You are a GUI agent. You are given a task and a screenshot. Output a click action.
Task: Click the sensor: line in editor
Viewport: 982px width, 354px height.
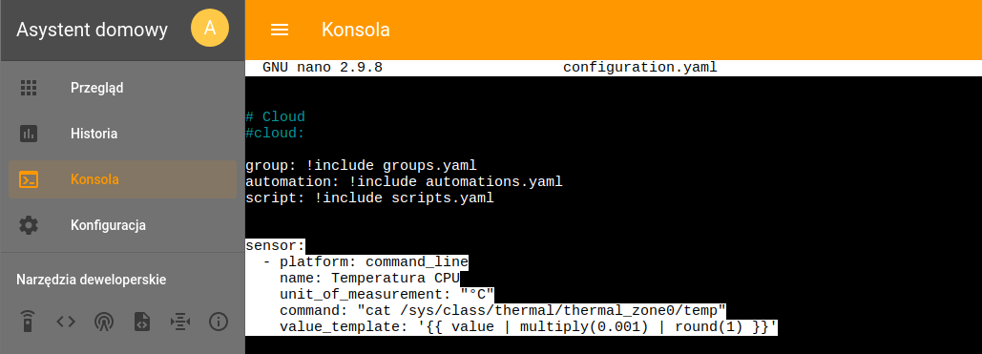[x=275, y=245]
